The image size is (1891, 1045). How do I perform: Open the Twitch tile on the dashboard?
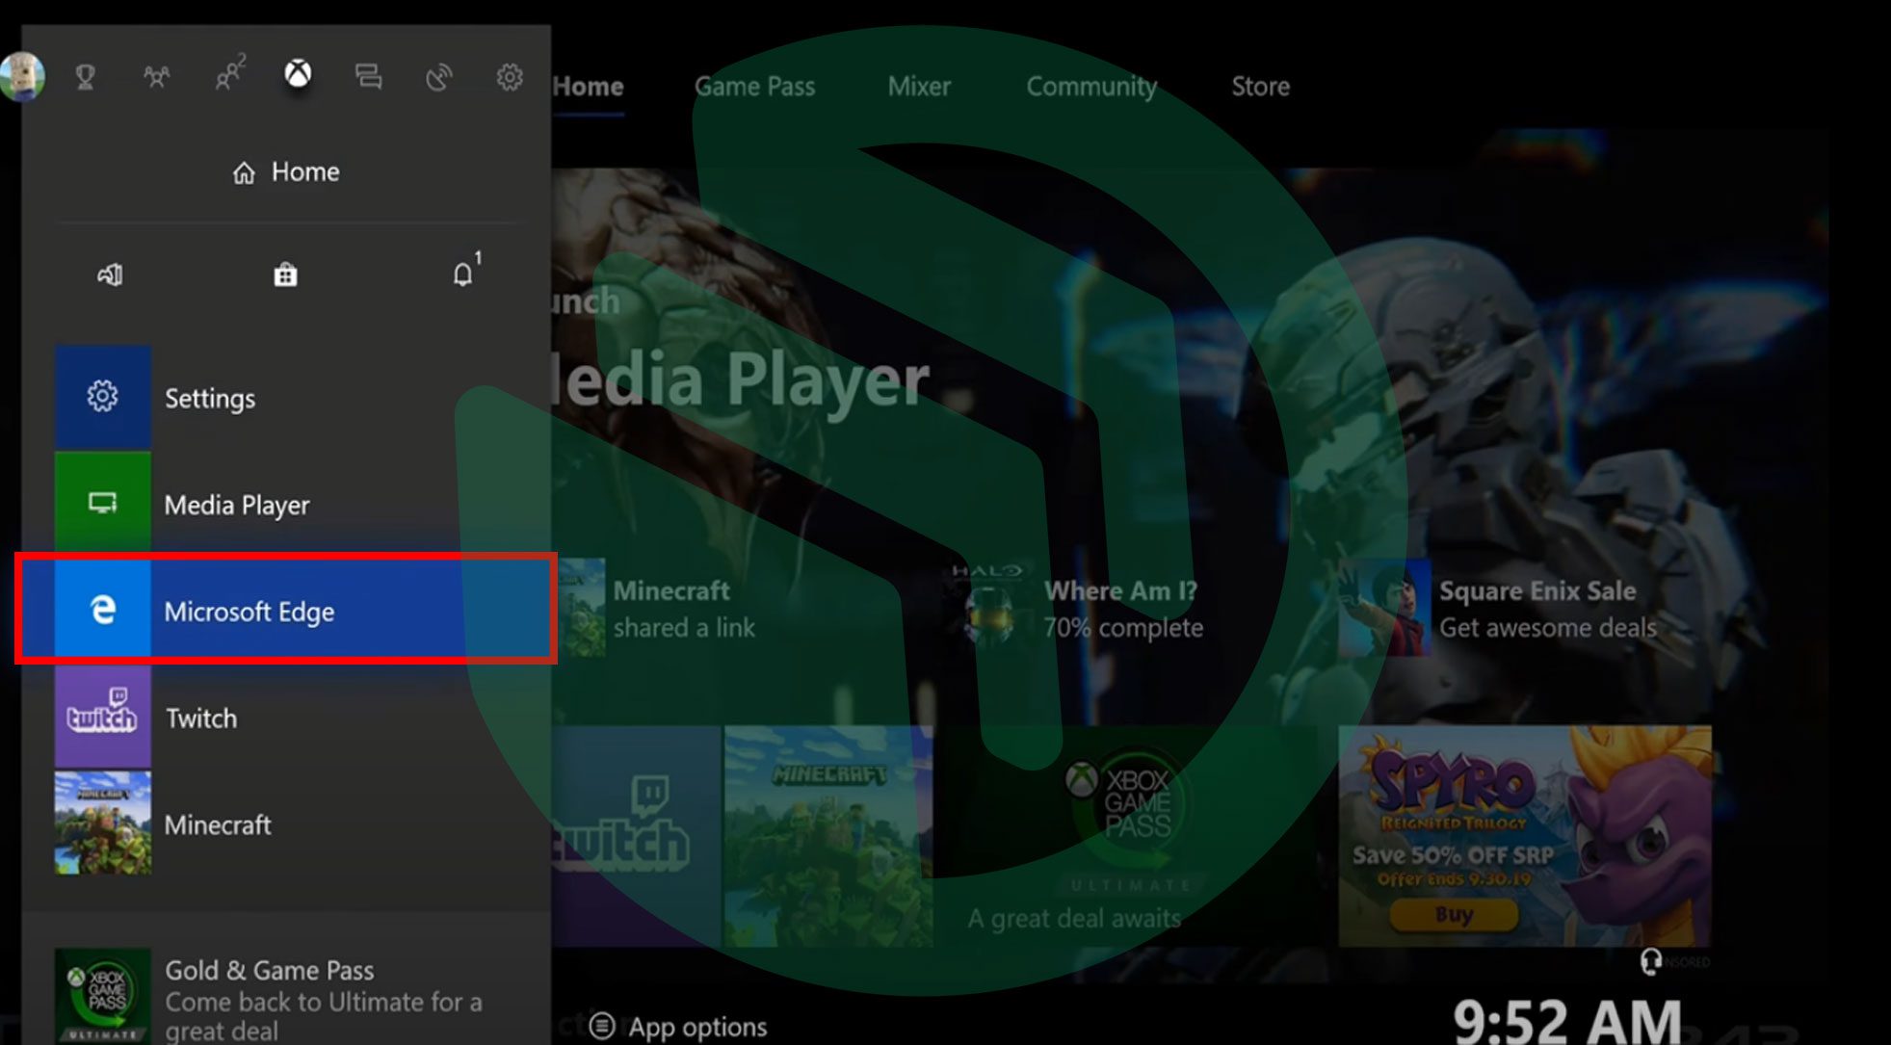(x=636, y=836)
